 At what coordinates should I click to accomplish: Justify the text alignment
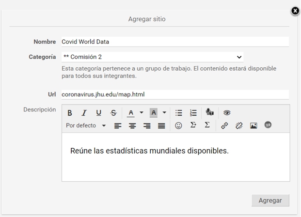tap(161, 125)
